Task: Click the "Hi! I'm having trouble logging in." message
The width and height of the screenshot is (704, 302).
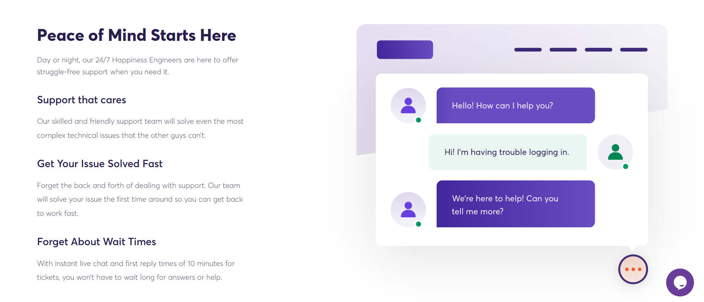Action: pyautogui.click(x=507, y=152)
